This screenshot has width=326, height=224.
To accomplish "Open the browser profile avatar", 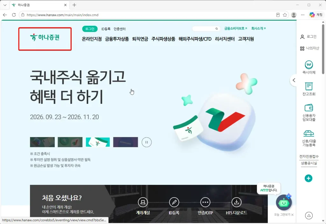I will [x=294, y=15].
